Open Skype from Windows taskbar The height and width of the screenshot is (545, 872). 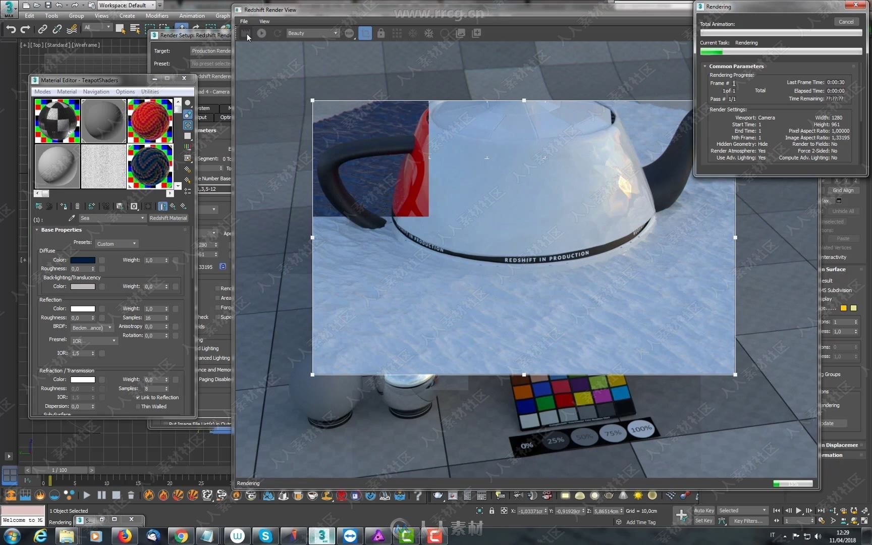tap(265, 535)
